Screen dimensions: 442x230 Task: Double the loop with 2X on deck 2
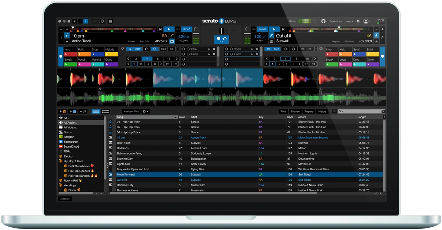click(310, 49)
